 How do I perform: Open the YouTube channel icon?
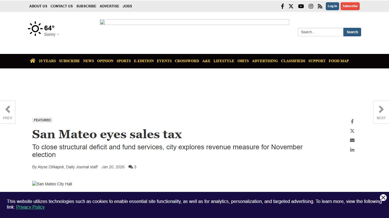301,6
